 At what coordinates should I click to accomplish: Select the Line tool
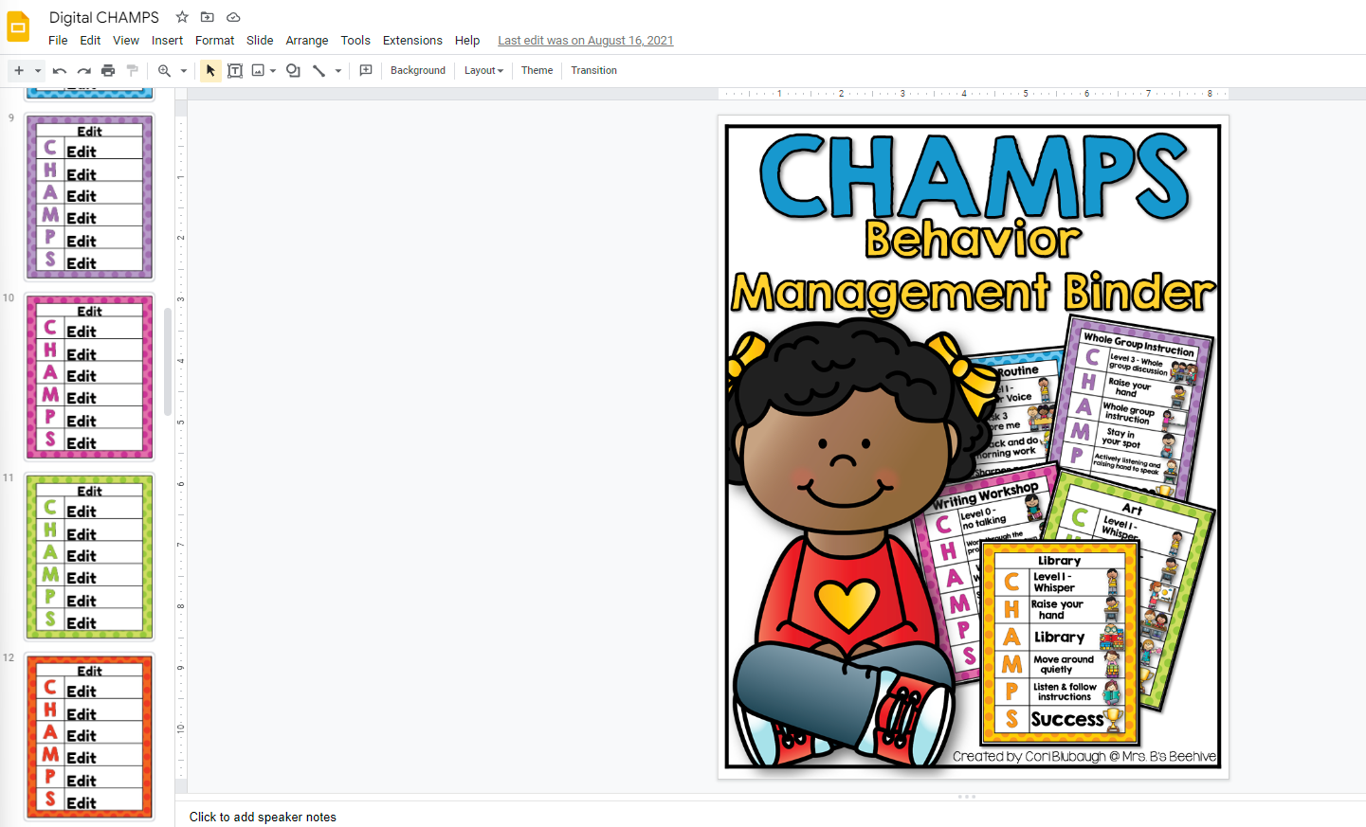click(x=319, y=70)
